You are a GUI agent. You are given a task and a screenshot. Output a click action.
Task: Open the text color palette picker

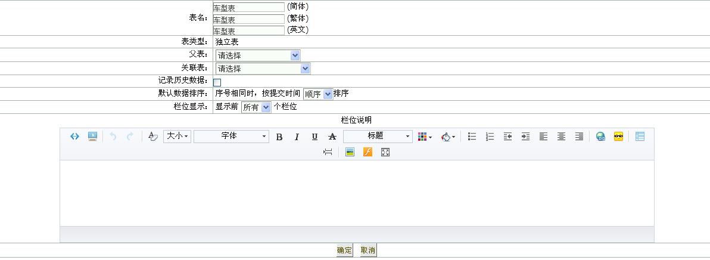(x=425, y=137)
